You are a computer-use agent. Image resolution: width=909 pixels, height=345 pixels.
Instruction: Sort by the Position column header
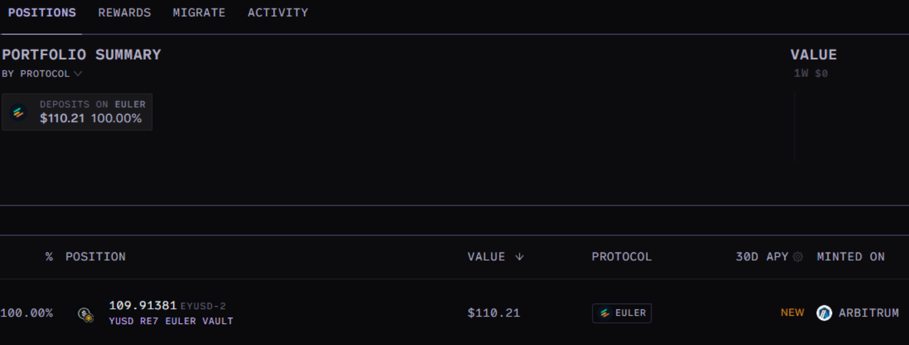pyautogui.click(x=95, y=257)
